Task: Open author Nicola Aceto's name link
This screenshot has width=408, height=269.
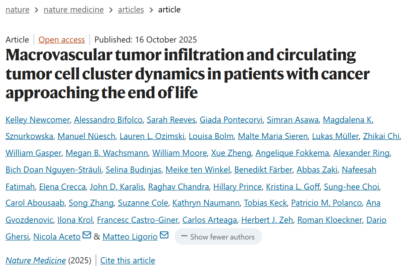Action: 57,237
